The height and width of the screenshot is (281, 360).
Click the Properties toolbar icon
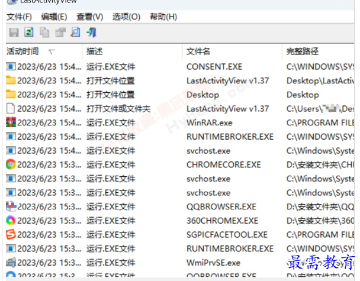tap(60, 33)
